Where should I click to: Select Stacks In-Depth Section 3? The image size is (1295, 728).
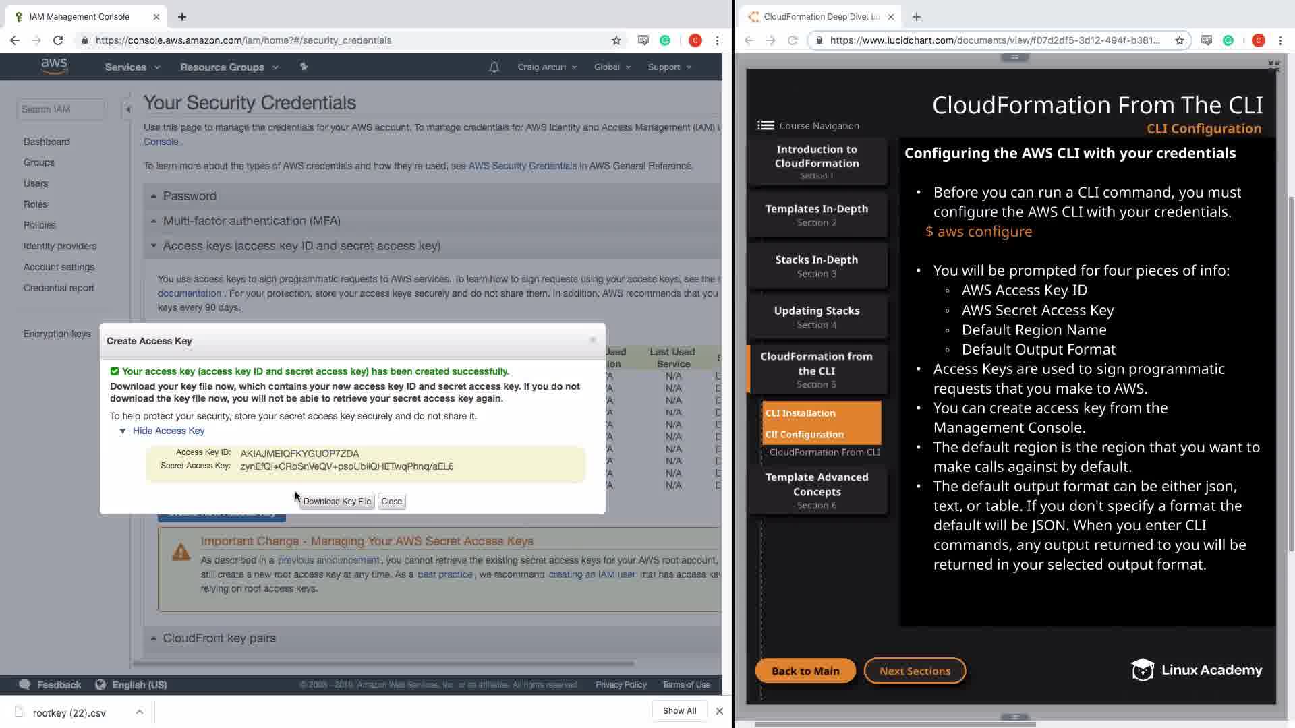816,266
